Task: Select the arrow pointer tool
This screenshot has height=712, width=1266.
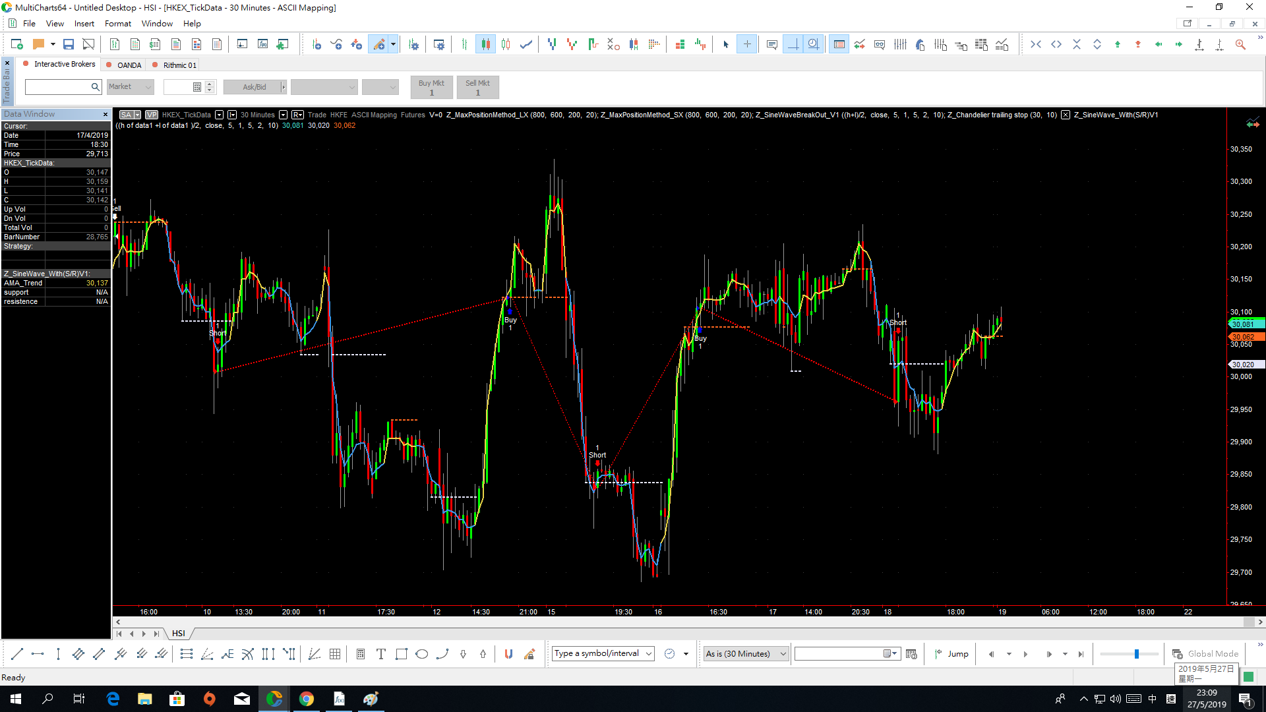Action: coord(726,44)
